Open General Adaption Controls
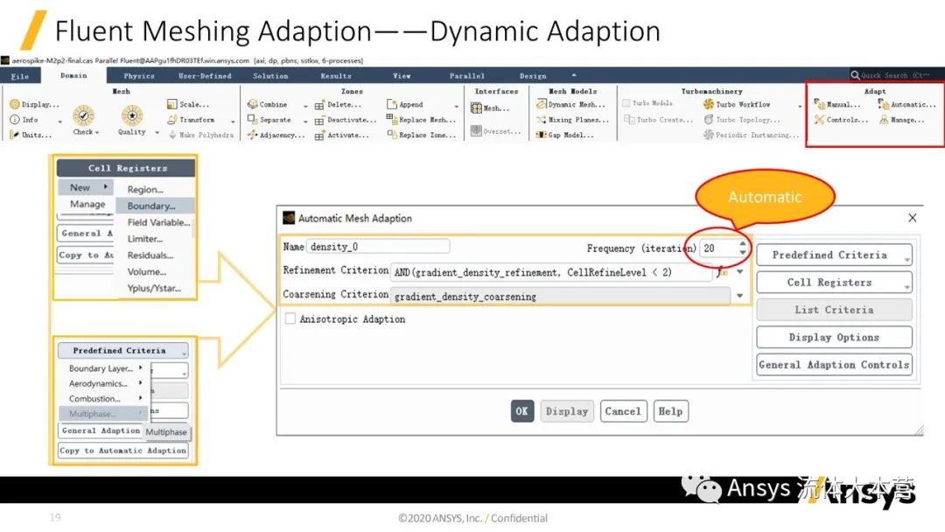The height and width of the screenshot is (532, 945). [x=834, y=365]
